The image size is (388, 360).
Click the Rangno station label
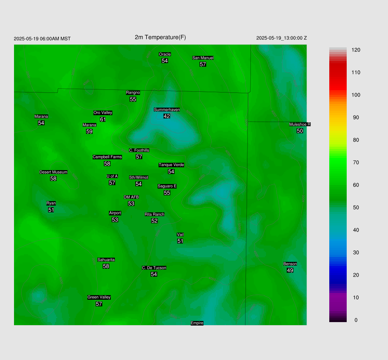coord(133,92)
